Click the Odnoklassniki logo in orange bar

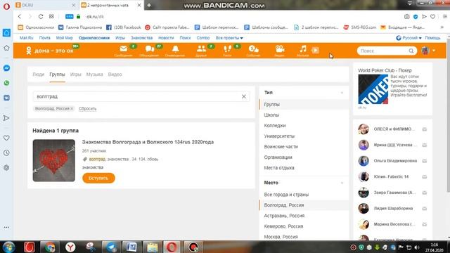(x=28, y=51)
